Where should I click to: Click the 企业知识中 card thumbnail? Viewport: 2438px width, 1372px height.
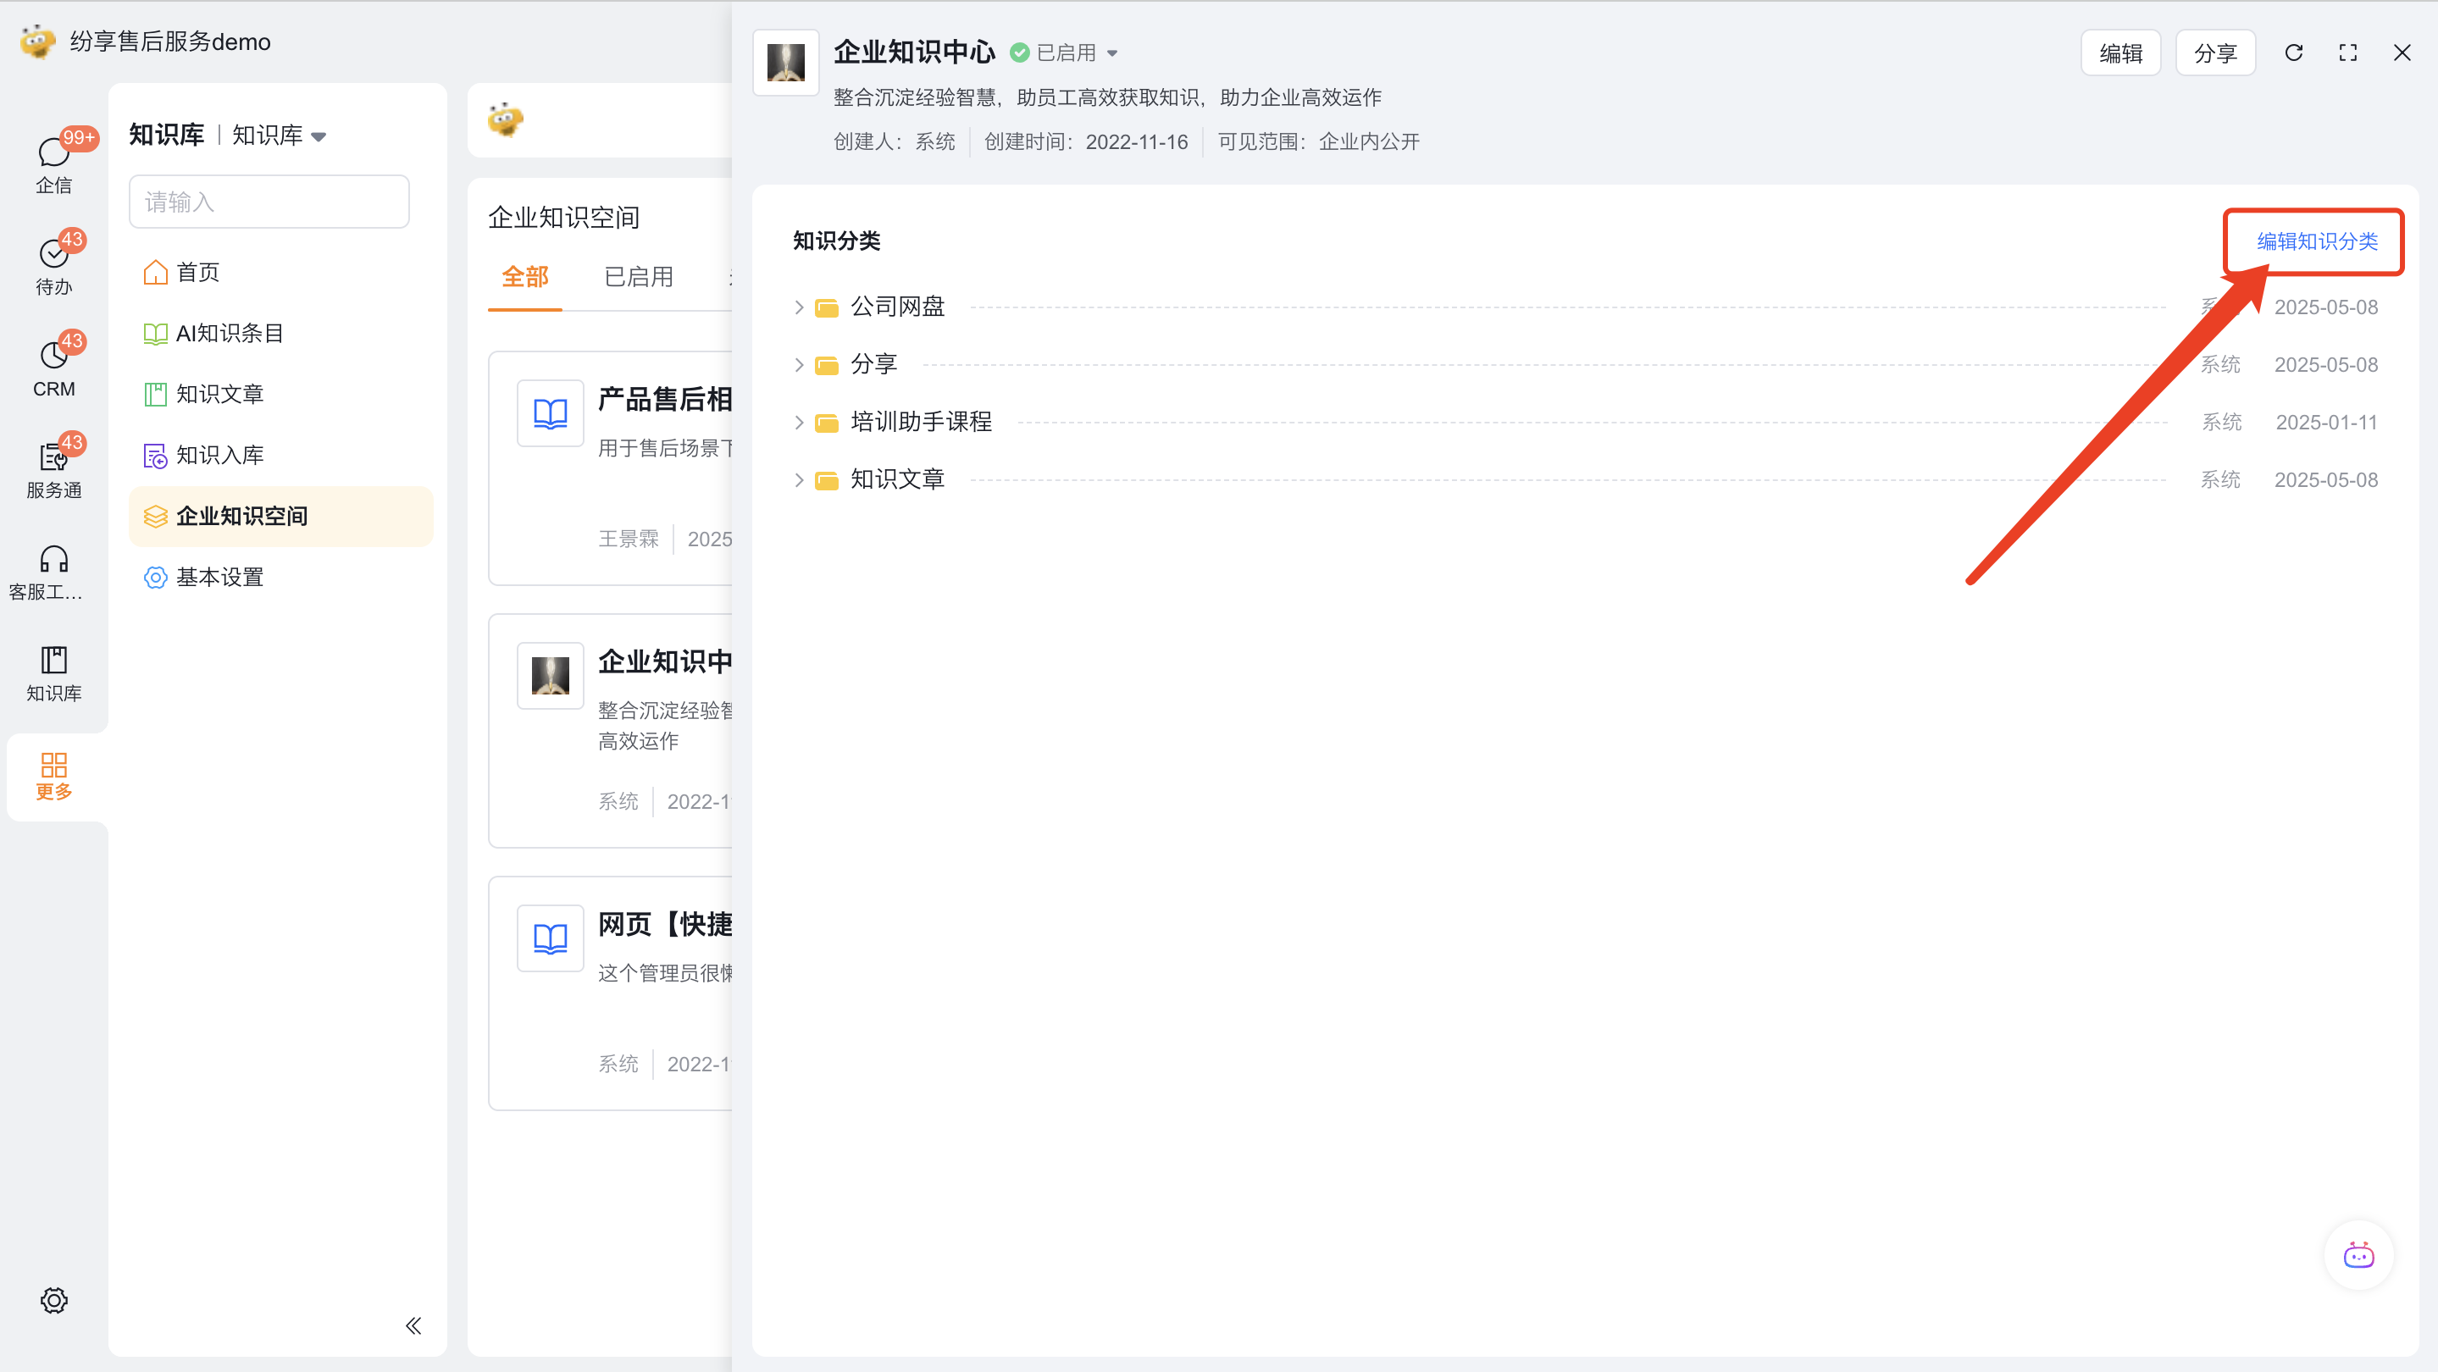pos(550,676)
